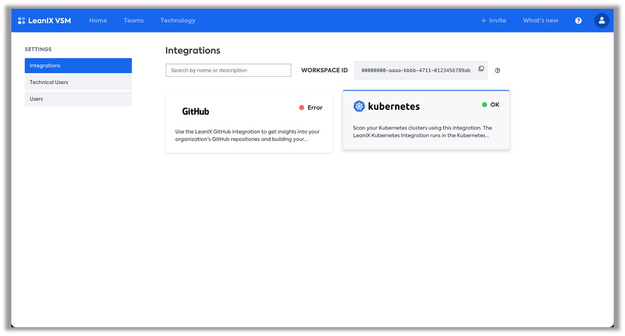Click the OK status label on Kubernetes card

[x=495, y=105]
